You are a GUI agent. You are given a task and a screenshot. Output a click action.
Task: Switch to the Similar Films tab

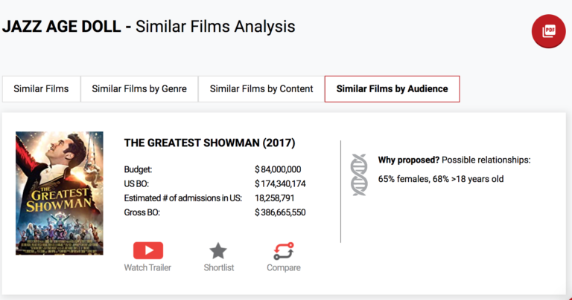[x=41, y=89]
